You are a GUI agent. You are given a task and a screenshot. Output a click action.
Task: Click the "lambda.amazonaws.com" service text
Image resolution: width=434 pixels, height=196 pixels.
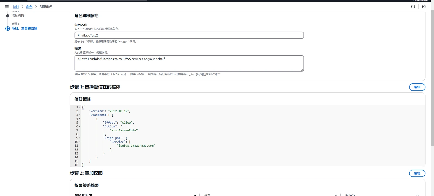pyautogui.click(x=136, y=146)
